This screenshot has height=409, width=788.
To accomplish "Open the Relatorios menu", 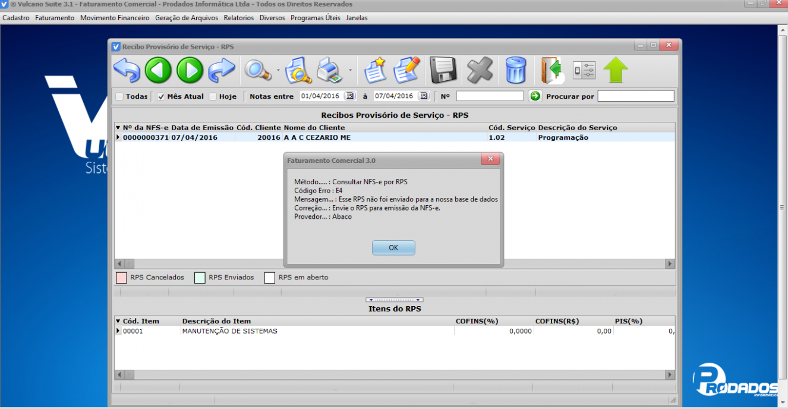I will (x=239, y=18).
